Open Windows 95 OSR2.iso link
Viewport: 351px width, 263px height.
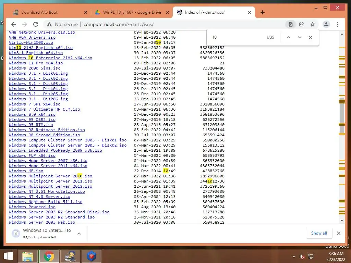tap(32, 120)
